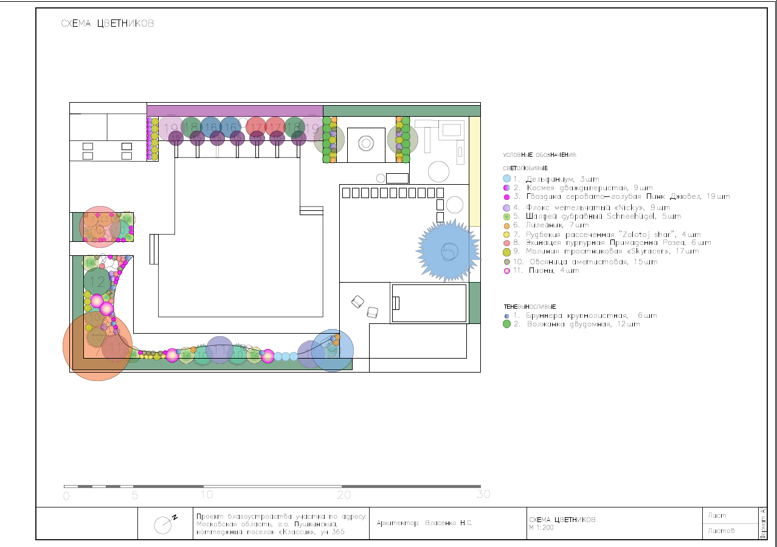This screenshot has width=777, height=547.
Task: Click the pink Пионы legend circle
Action: coord(506,271)
